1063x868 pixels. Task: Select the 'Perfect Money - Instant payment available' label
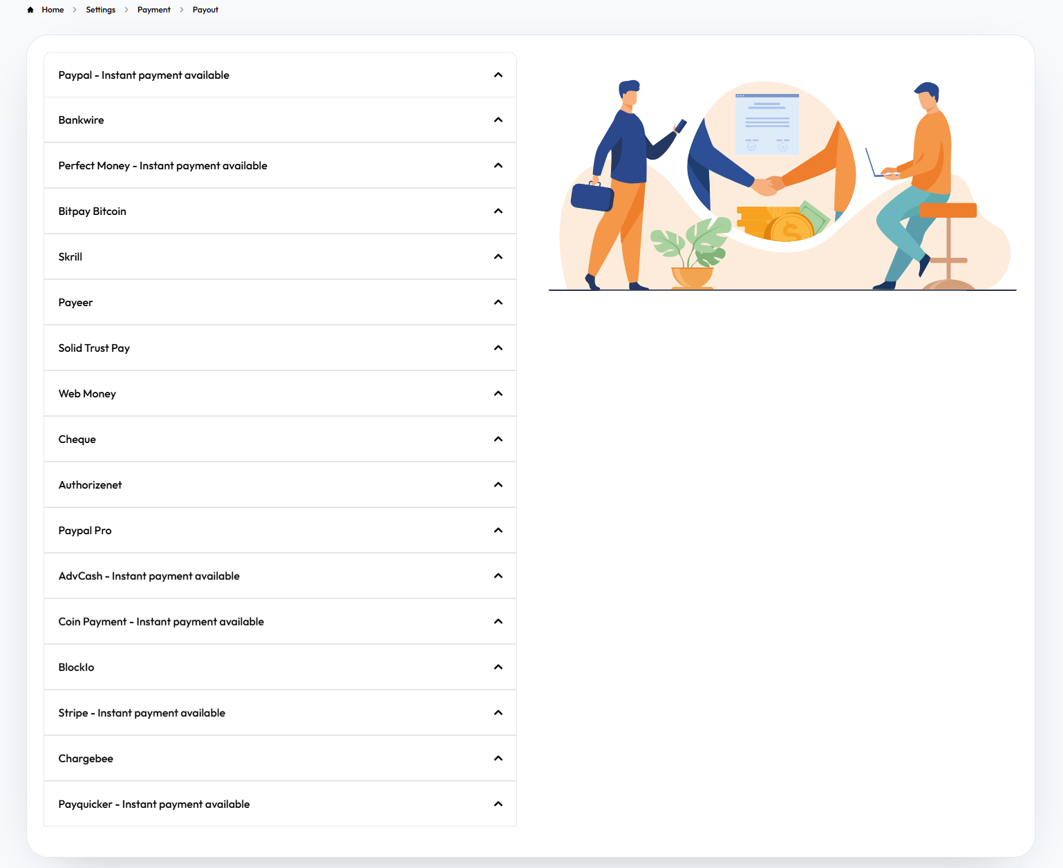click(163, 166)
